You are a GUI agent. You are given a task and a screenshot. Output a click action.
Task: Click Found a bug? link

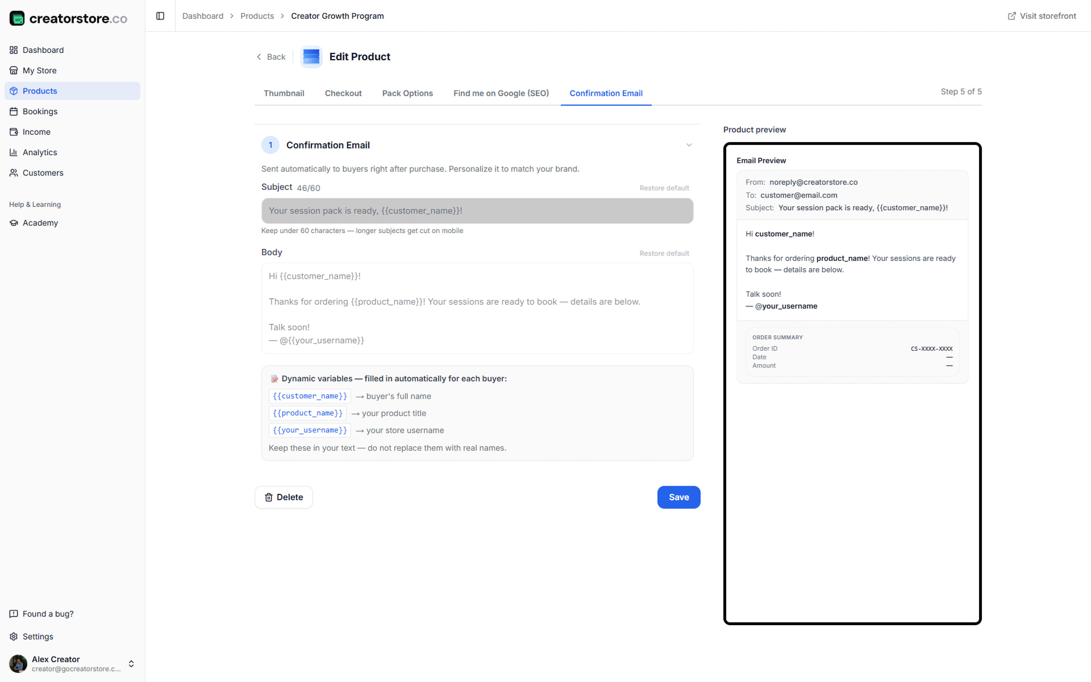click(x=72, y=614)
